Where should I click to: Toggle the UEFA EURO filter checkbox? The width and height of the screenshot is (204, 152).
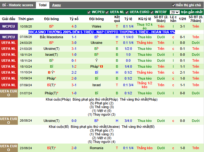point(127,12)
